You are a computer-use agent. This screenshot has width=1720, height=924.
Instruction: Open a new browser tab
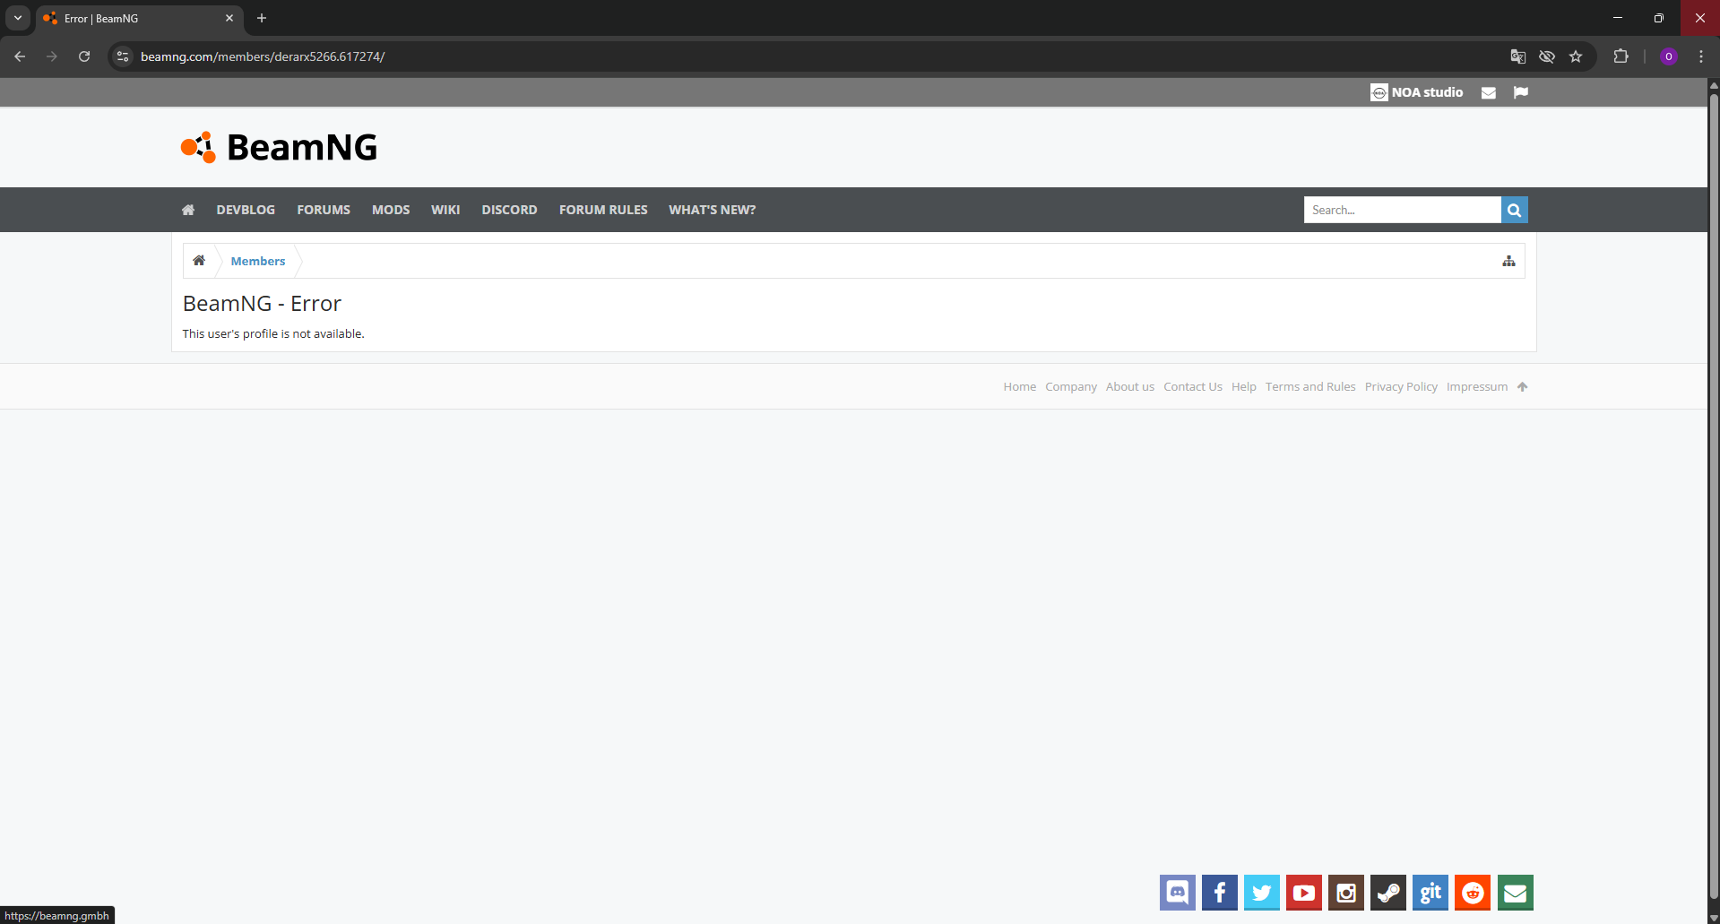[x=262, y=18]
